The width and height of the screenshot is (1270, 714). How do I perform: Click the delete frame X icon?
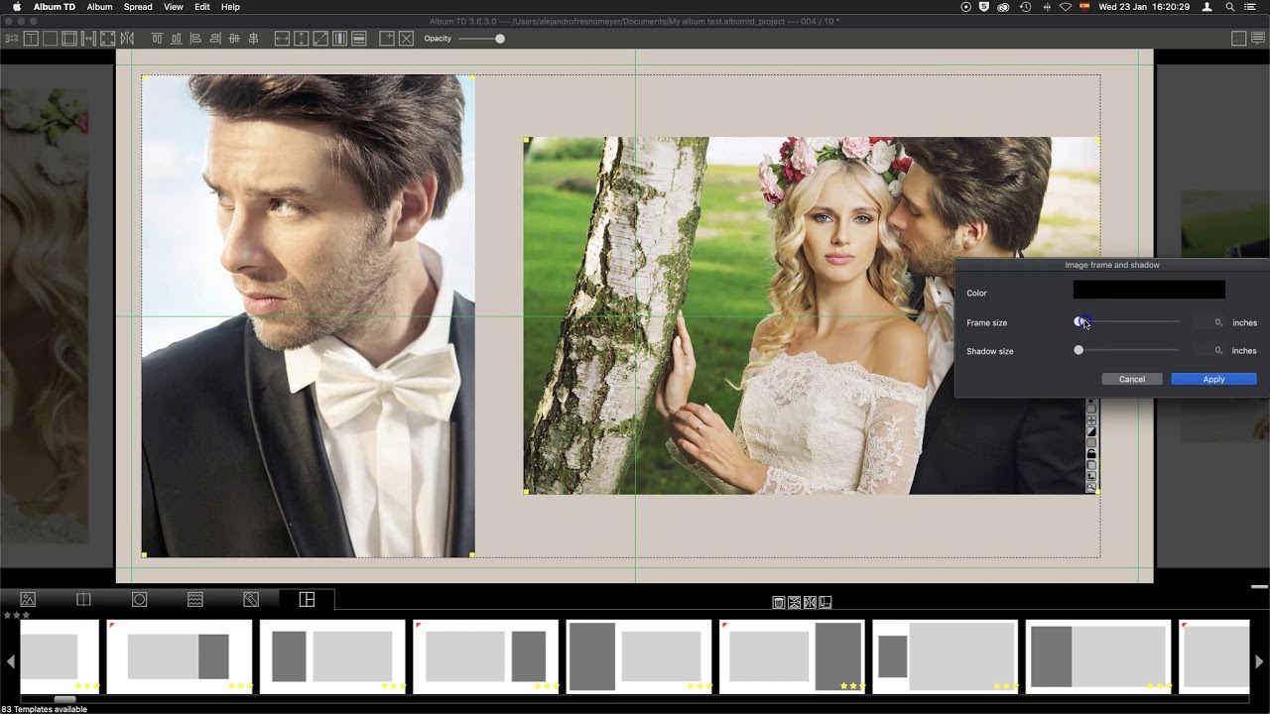[406, 39]
